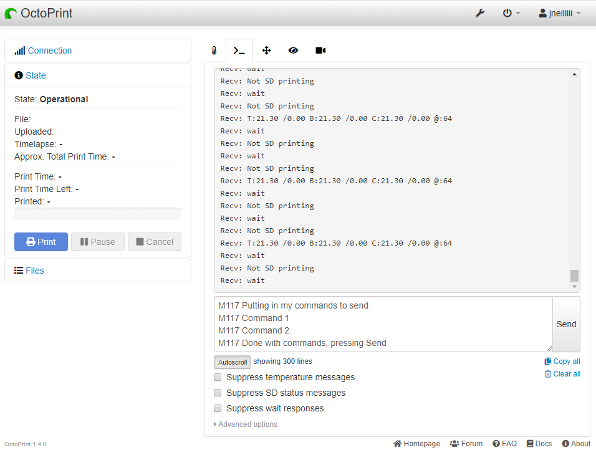This screenshot has height=455, width=596.
Task: Click the print progress bar
Action: coord(98,214)
